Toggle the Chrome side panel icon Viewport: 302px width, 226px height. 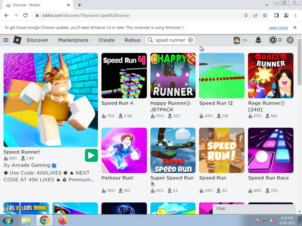coord(276,15)
